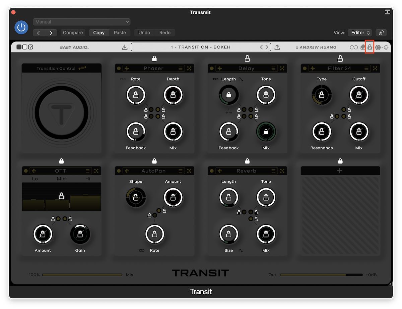Click the Paste button
This screenshot has height=309, width=402.
(120, 33)
